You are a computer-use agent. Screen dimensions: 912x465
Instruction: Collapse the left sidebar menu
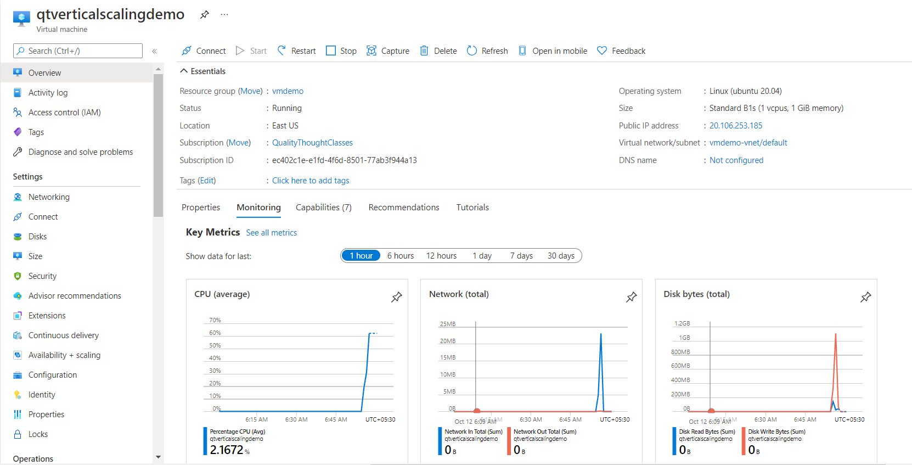(155, 51)
